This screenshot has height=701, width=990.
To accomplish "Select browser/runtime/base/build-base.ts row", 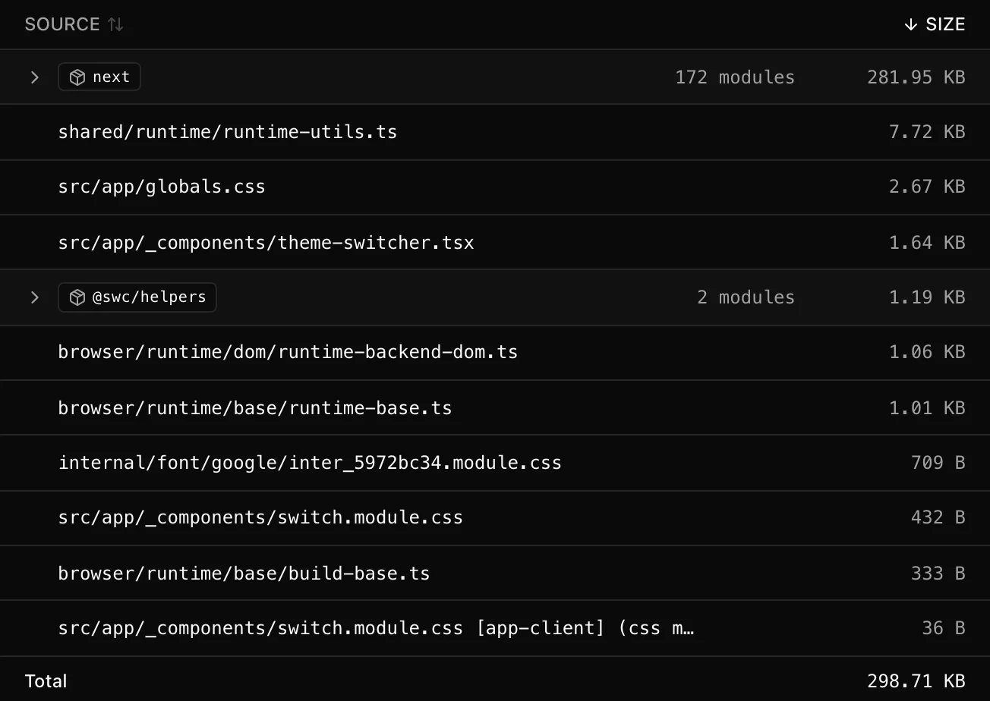I will tap(495, 573).
